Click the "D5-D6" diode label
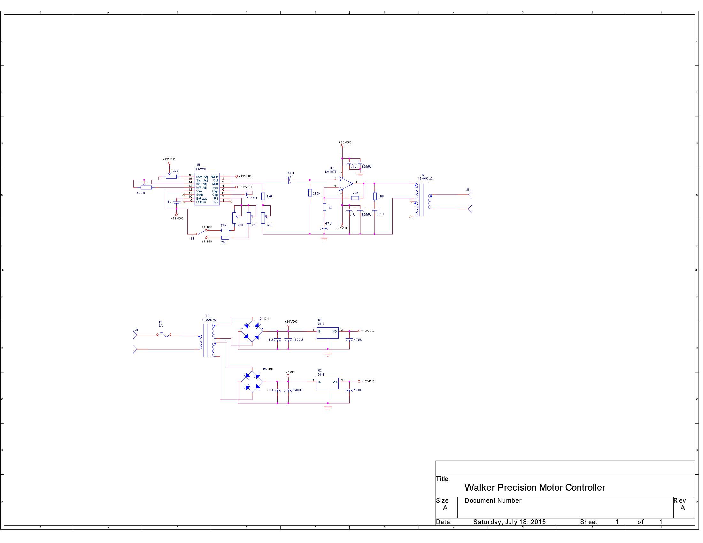This screenshot has width=703, height=543. [x=268, y=369]
